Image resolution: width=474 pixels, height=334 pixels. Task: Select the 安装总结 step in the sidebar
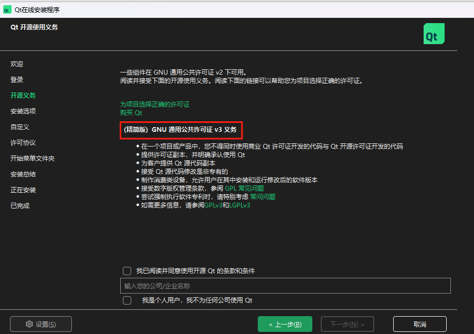point(23,174)
